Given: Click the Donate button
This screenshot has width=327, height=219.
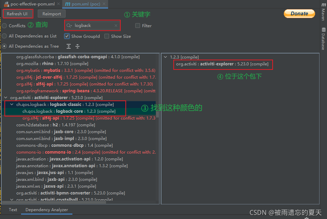Looking at the screenshot, I should point(299,14).
